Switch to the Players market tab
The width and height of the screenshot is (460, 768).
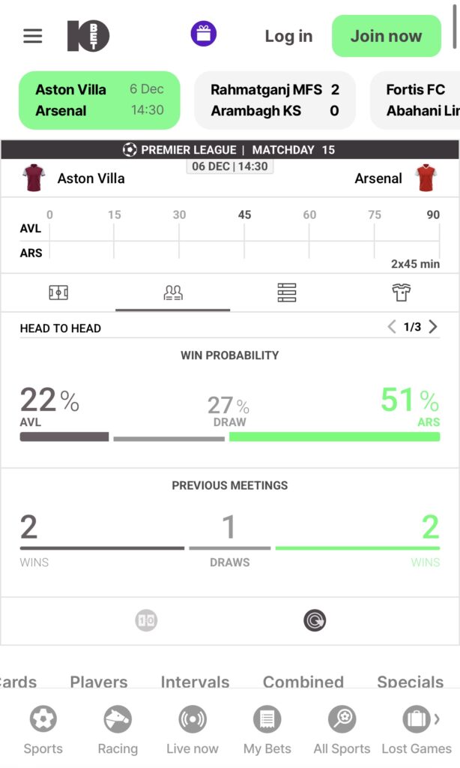pyautogui.click(x=99, y=682)
